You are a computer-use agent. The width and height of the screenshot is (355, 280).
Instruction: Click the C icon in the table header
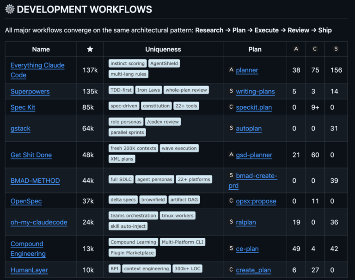[x=315, y=49]
